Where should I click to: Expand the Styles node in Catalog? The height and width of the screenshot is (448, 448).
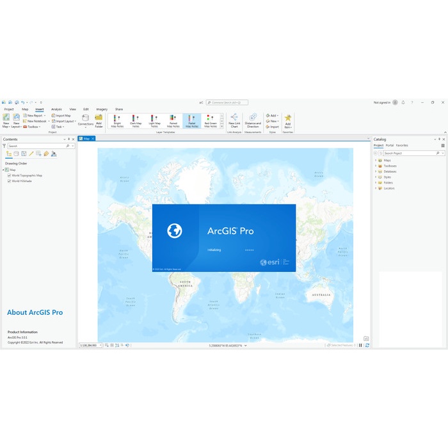[x=376, y=177]
